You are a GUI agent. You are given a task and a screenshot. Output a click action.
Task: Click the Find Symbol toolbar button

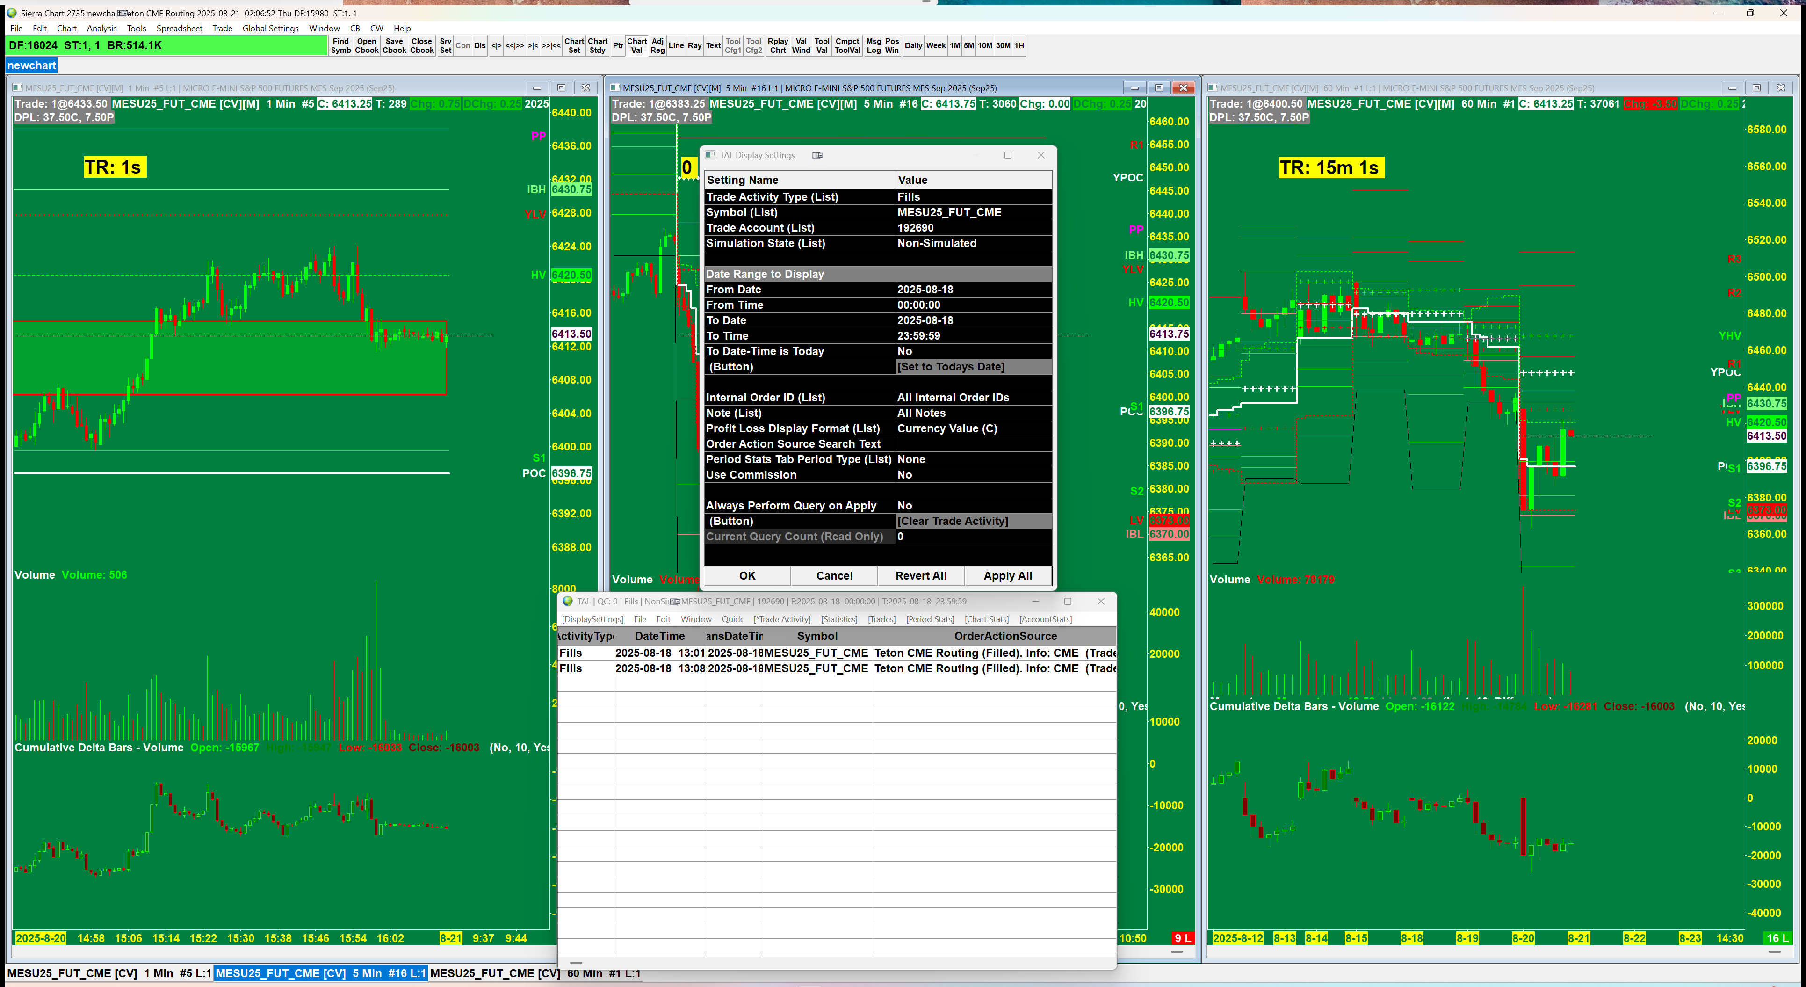[x=341, y=45]
